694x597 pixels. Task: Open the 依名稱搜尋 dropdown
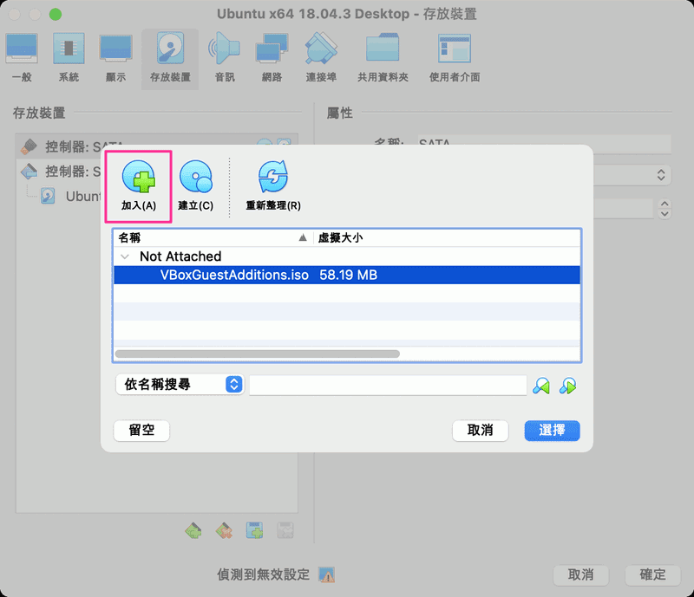pos(179,385)
